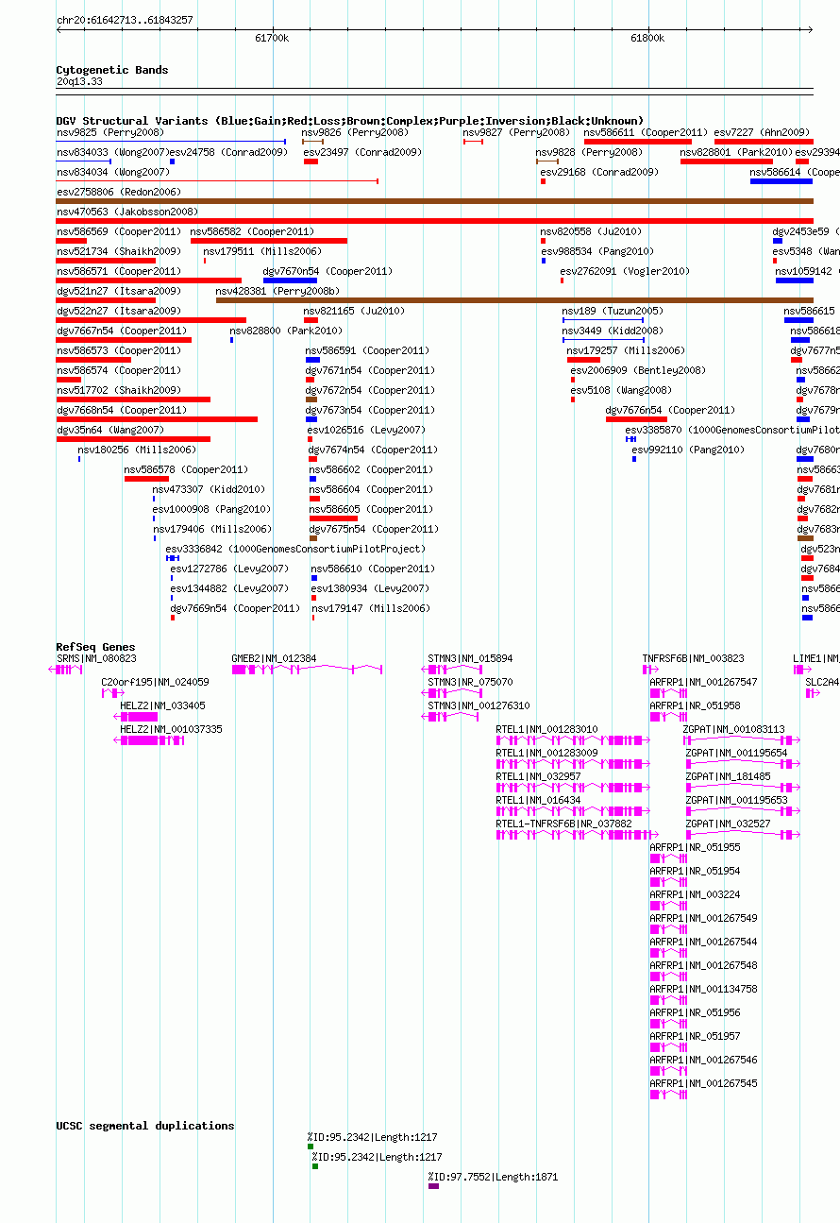Click HELZ2|NM_033405 transcript
Image resolution: width=840 pixels, height=1223 pixels.
tap(135, 717)
